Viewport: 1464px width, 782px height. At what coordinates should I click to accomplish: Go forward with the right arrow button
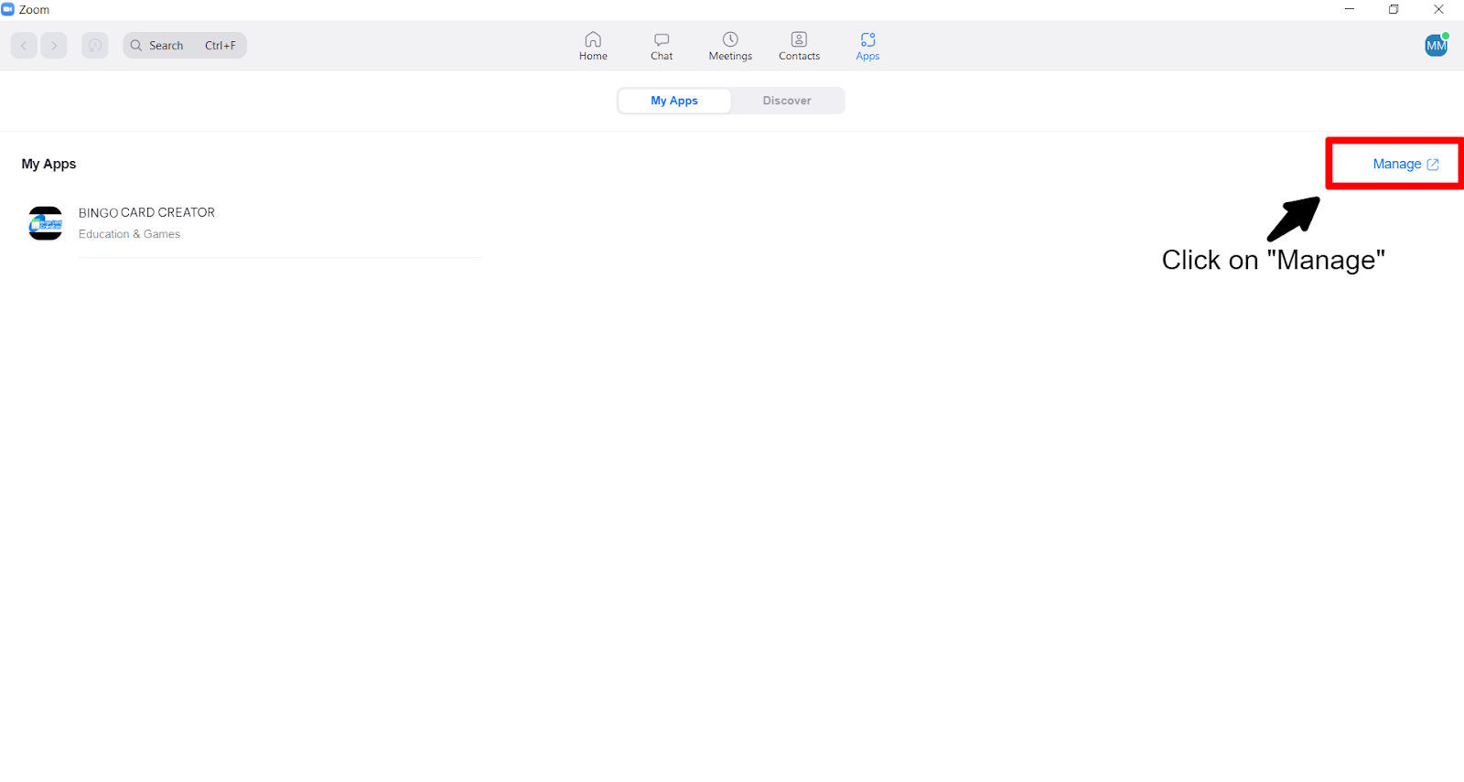(x=54, y=46)
